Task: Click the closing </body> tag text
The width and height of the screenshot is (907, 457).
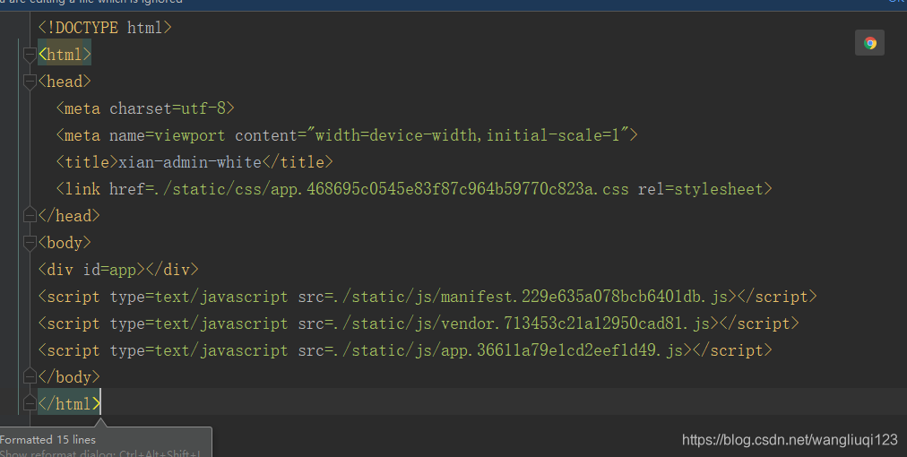Action: click(69, 377)
